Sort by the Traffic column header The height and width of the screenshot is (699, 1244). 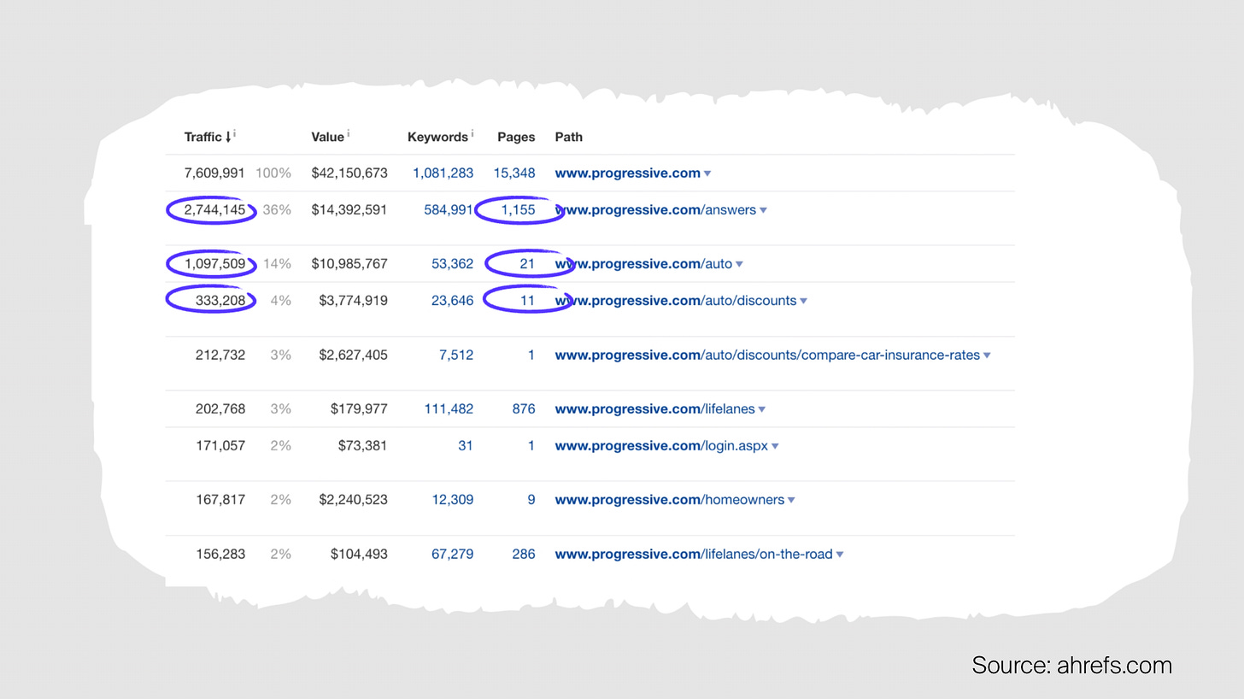(208, 137)
